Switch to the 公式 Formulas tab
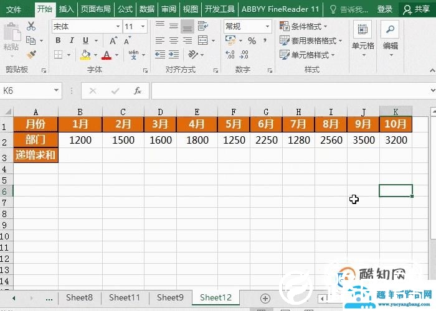436x311 pixels. [125, 9]
